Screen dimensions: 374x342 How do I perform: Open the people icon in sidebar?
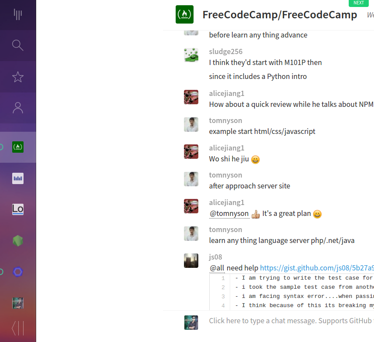pos(18,108)
